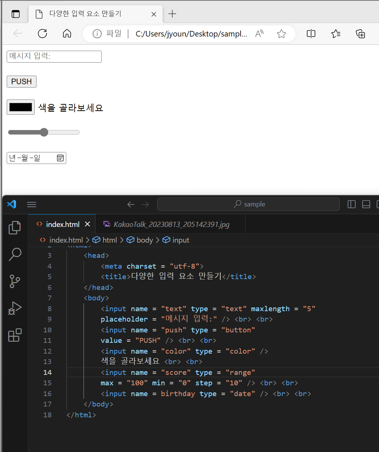Click "PUSH" value on code line 11
This screenshot has height=452, width=379.
coord(148,341)
